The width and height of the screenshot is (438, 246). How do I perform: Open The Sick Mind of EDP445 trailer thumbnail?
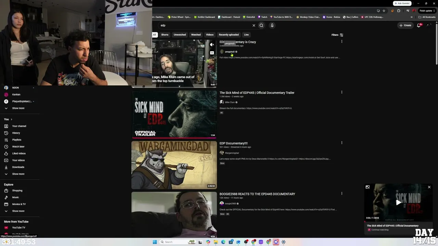(x=174, y=114)
